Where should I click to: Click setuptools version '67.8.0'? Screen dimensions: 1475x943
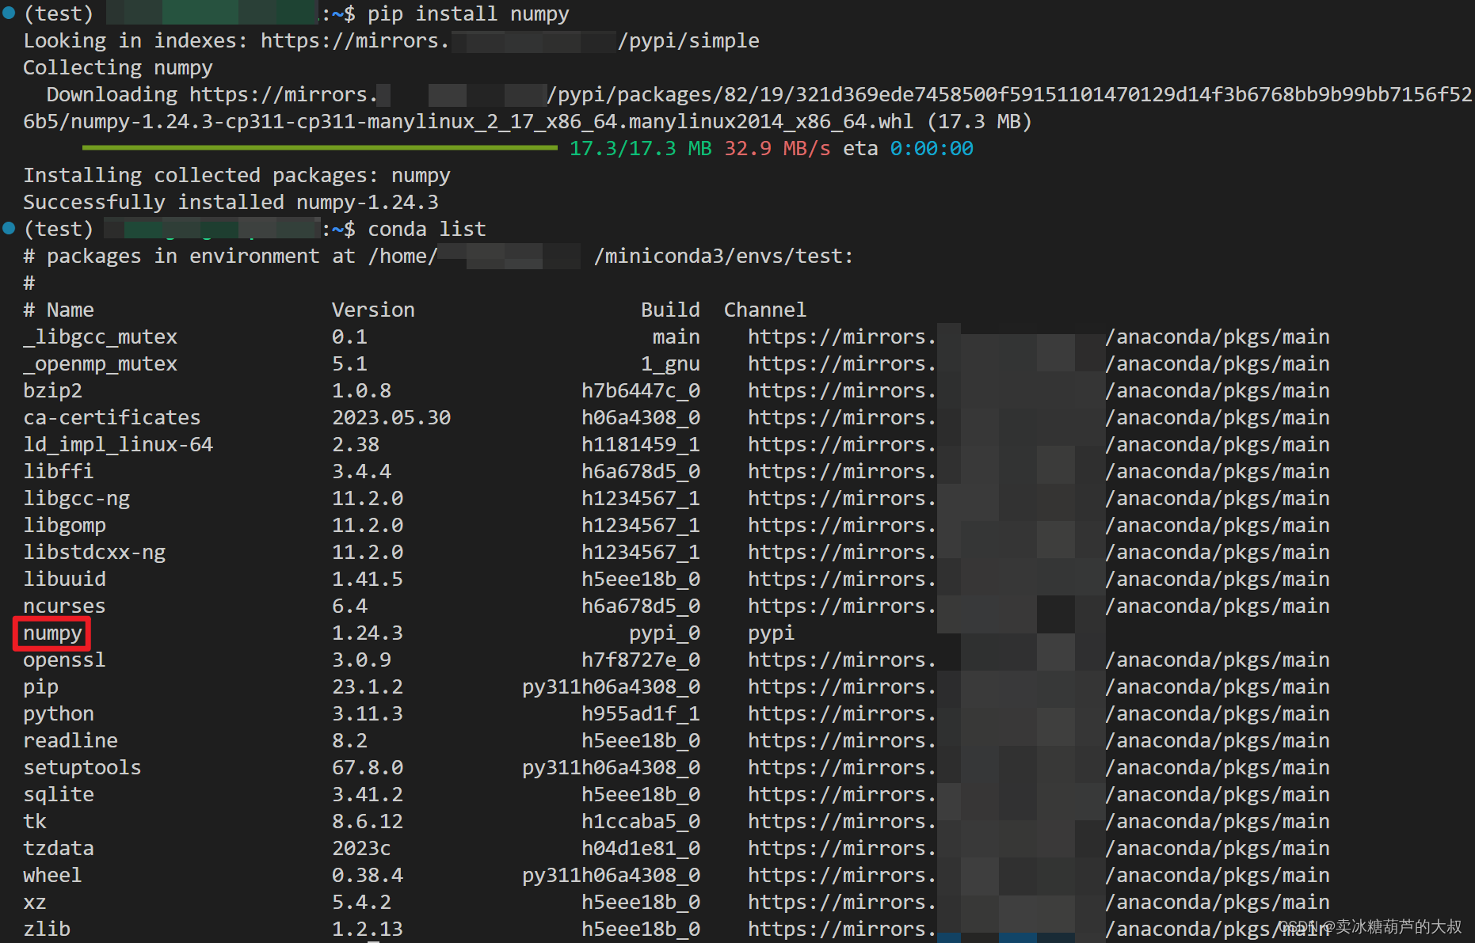368,768
